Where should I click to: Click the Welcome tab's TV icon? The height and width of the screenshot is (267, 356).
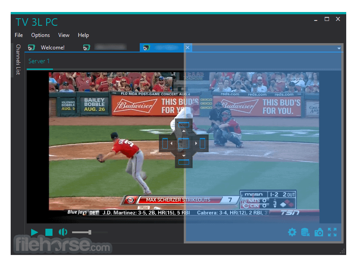(x=31, y=48)
